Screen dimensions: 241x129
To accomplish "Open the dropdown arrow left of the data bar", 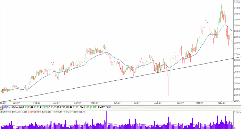I will 1,107.
